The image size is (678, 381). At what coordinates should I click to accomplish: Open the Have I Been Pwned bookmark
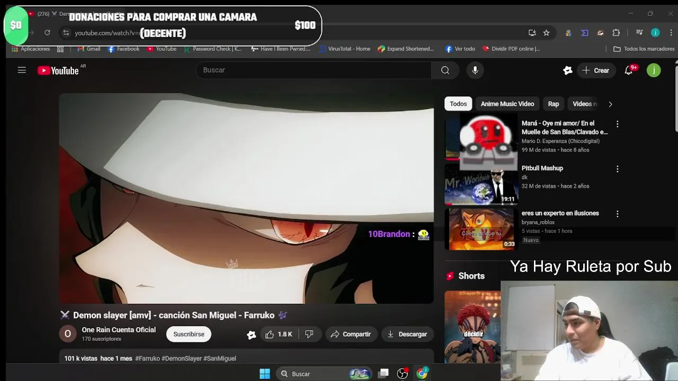pos(281,49)
